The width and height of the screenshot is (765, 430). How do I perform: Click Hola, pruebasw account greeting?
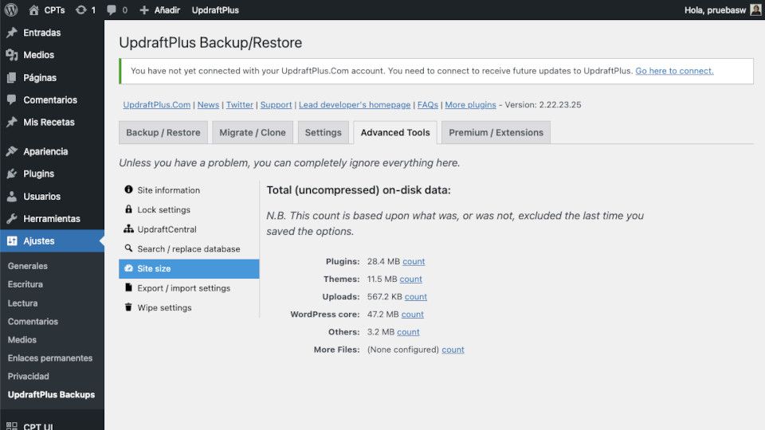pyautogui.click(x=715, y=10)
